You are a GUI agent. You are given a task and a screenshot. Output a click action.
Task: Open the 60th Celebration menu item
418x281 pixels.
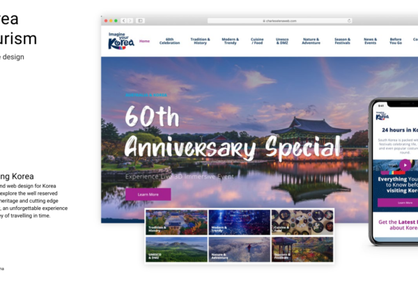169,41
